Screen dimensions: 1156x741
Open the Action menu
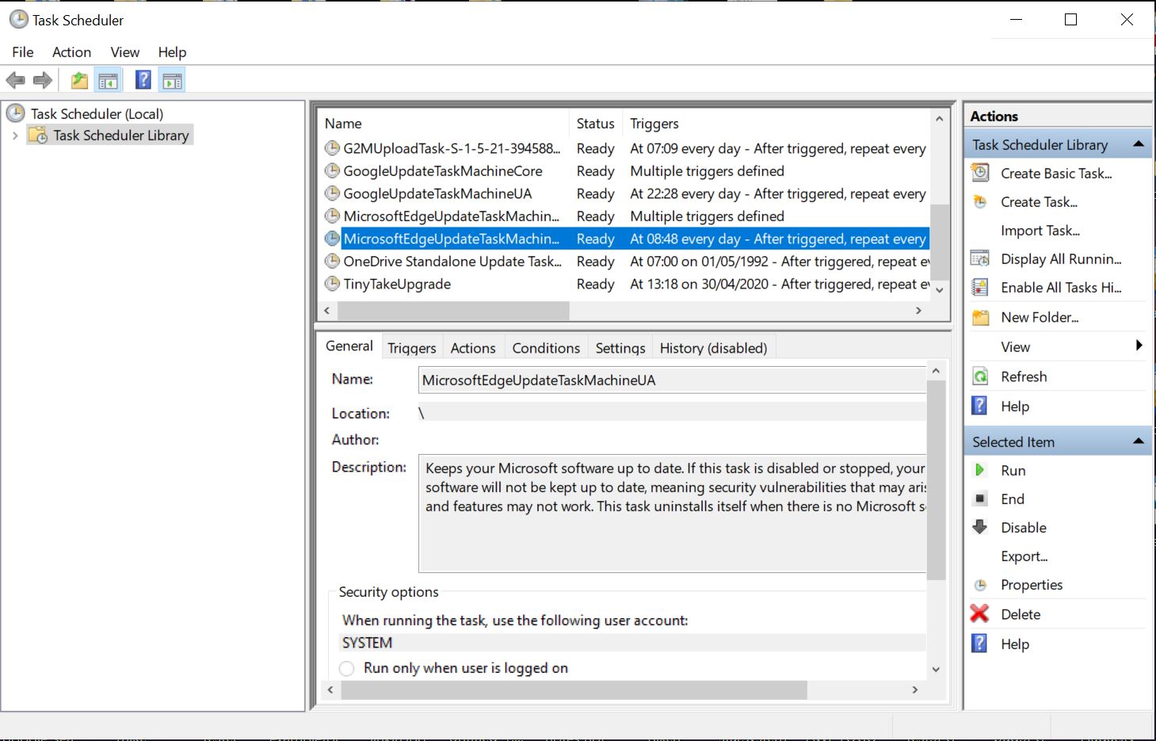(x=71, y=52)
